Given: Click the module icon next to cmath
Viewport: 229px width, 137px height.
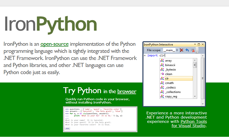Looking at the screenshot, I should 162,83.
